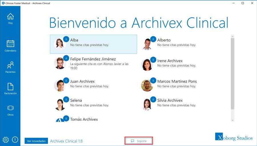257x146 pixels.
Task: Click the Irene Archivex name
Action: pyautogui.click(x=170, y=61)
